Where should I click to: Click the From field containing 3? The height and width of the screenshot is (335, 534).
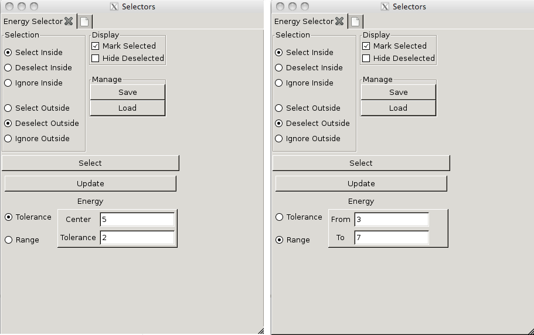tap(392, 220)
